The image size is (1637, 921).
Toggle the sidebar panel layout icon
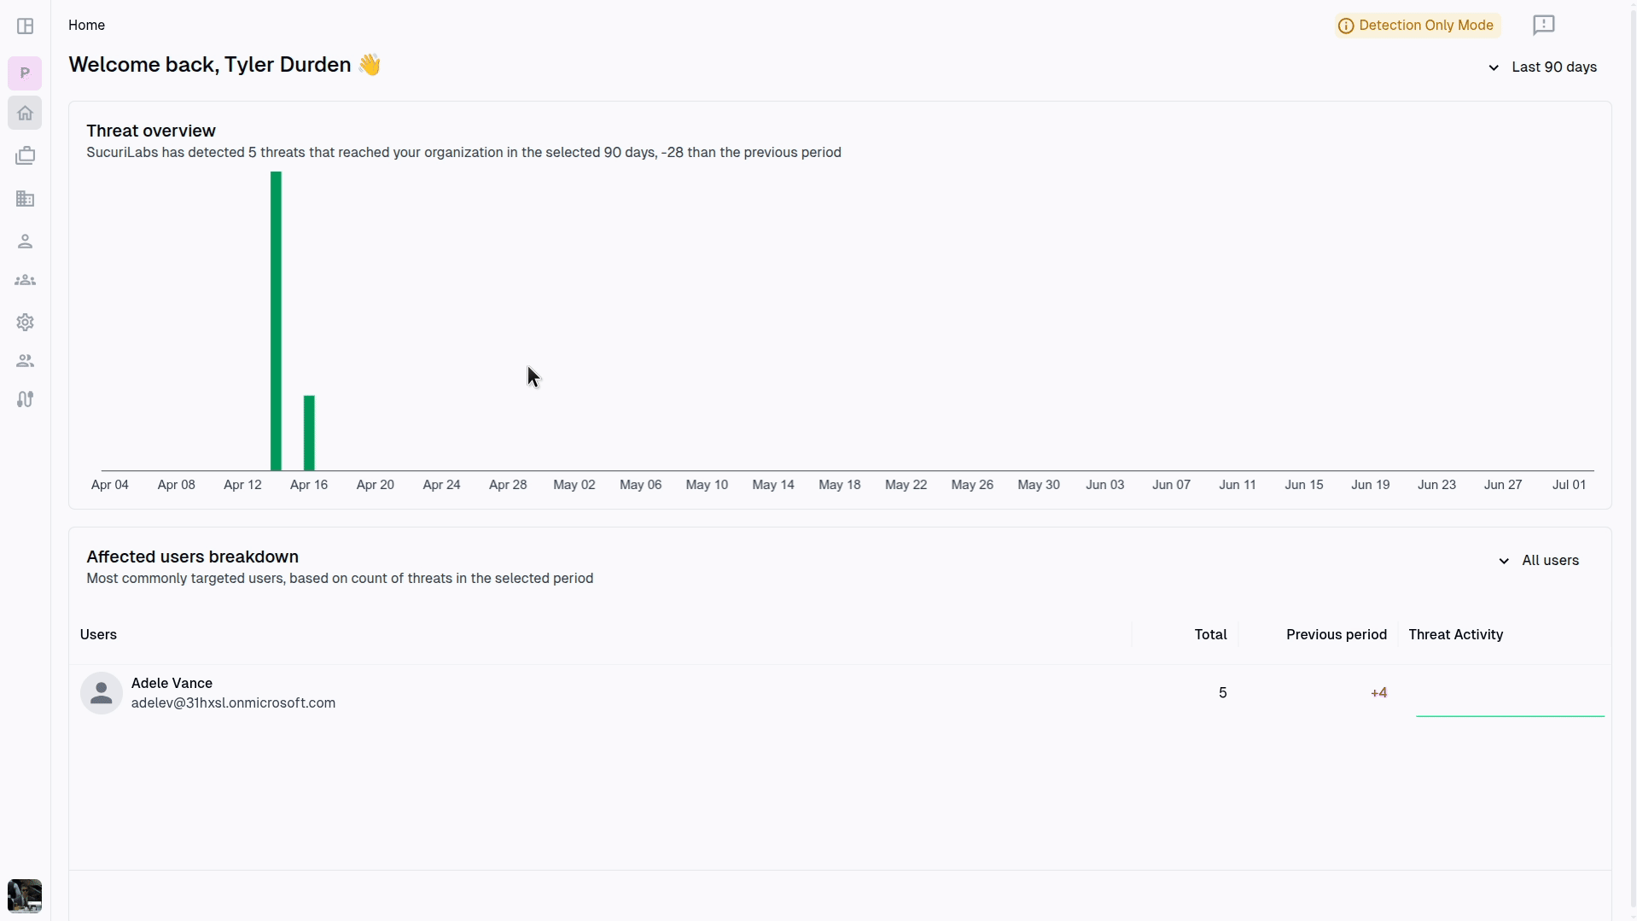click(25, 26)
